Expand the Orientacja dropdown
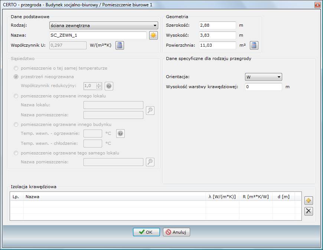323x250 pixels. tap(279, 77)
